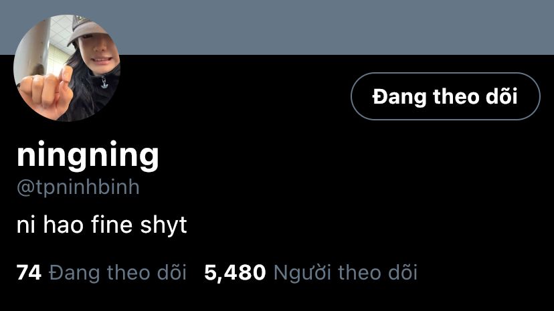Image resolution: width=554 pixels, height=311 pixels.
Task: Open the ningning profile avatar photo
Action: 67,68
